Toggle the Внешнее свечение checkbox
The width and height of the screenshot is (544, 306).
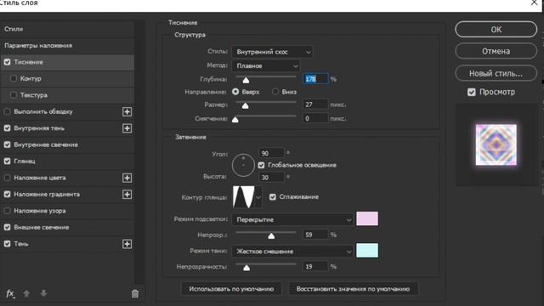click(x=8, y=227)
